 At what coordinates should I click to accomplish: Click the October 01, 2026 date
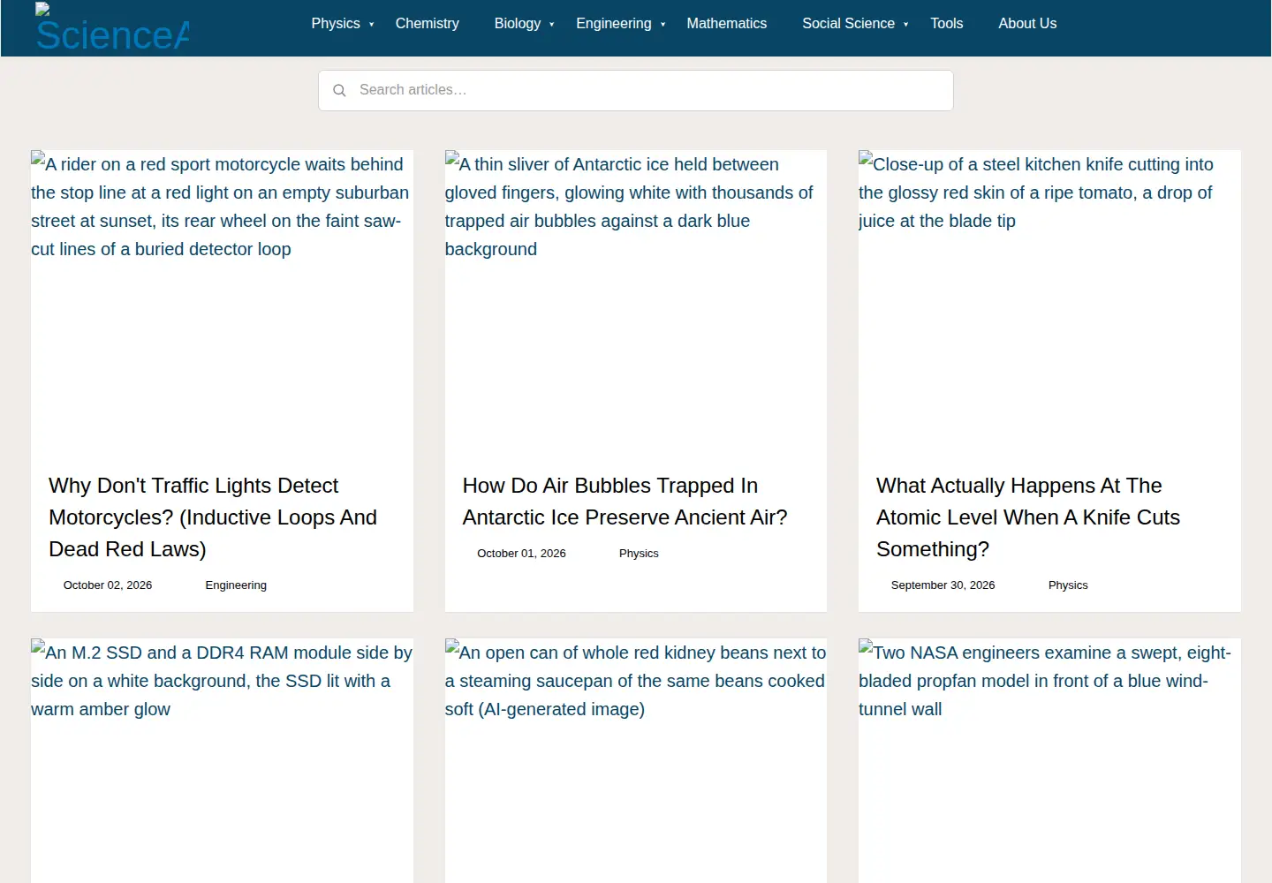tap(521, 554)
